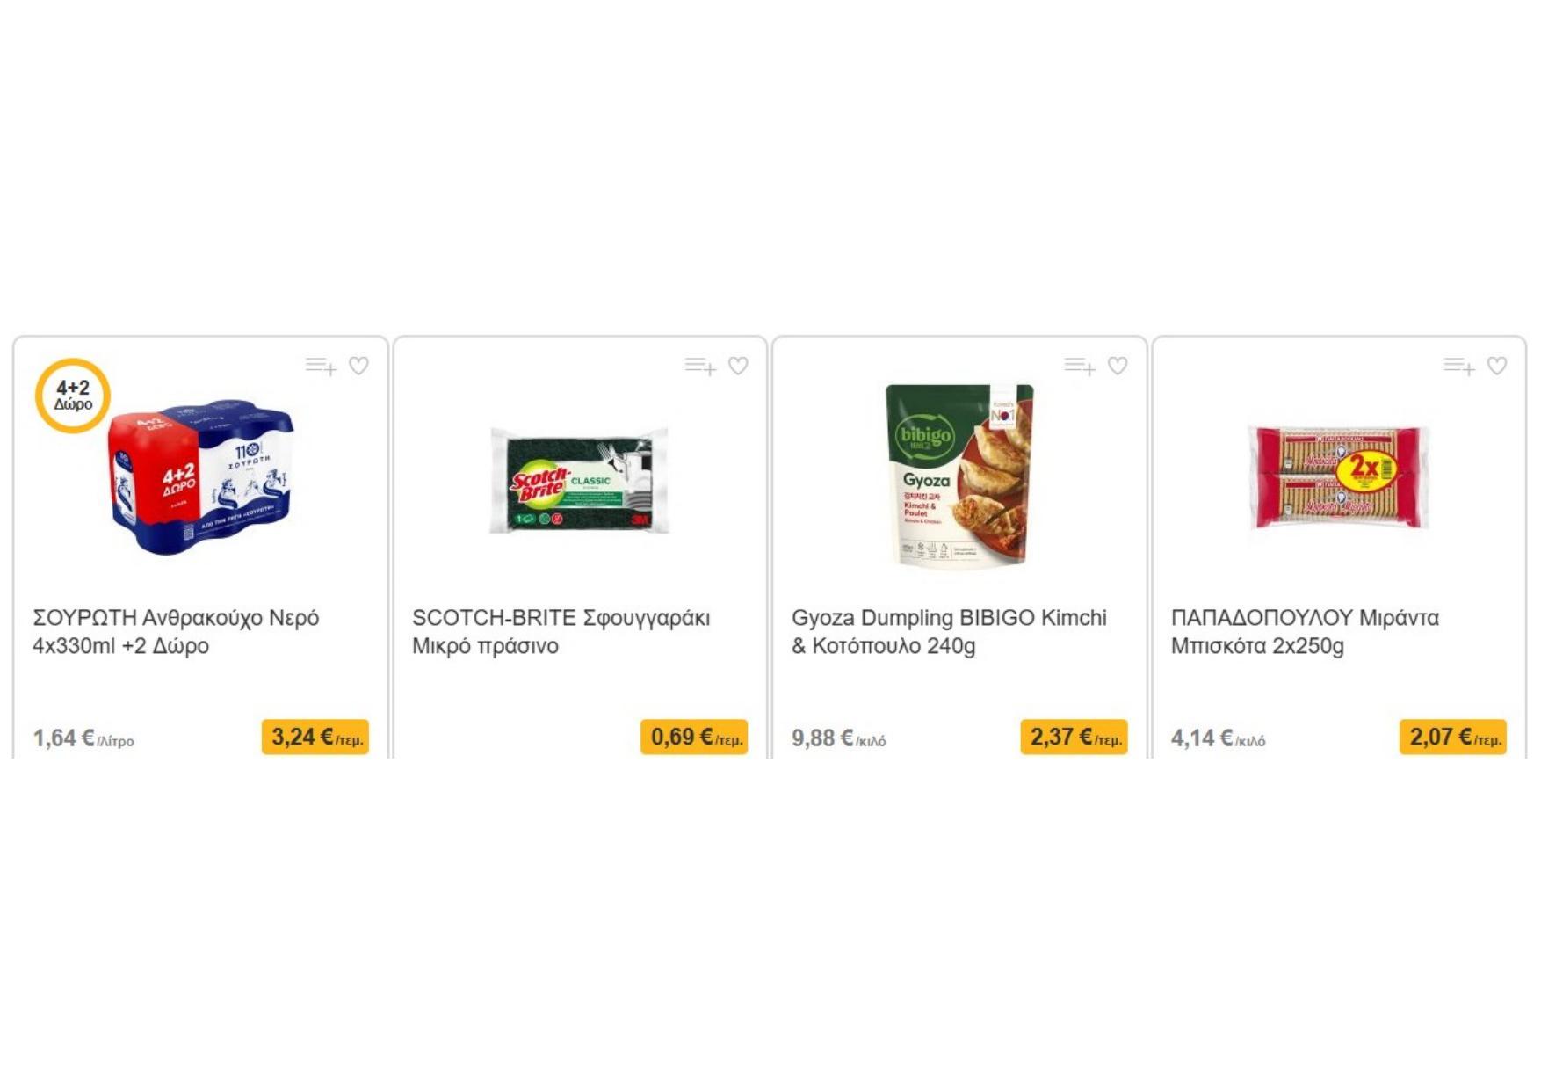Screen dimensions: 1541x1090
Task: Click the 2,37 € price button
Action: click(1074, 738)
